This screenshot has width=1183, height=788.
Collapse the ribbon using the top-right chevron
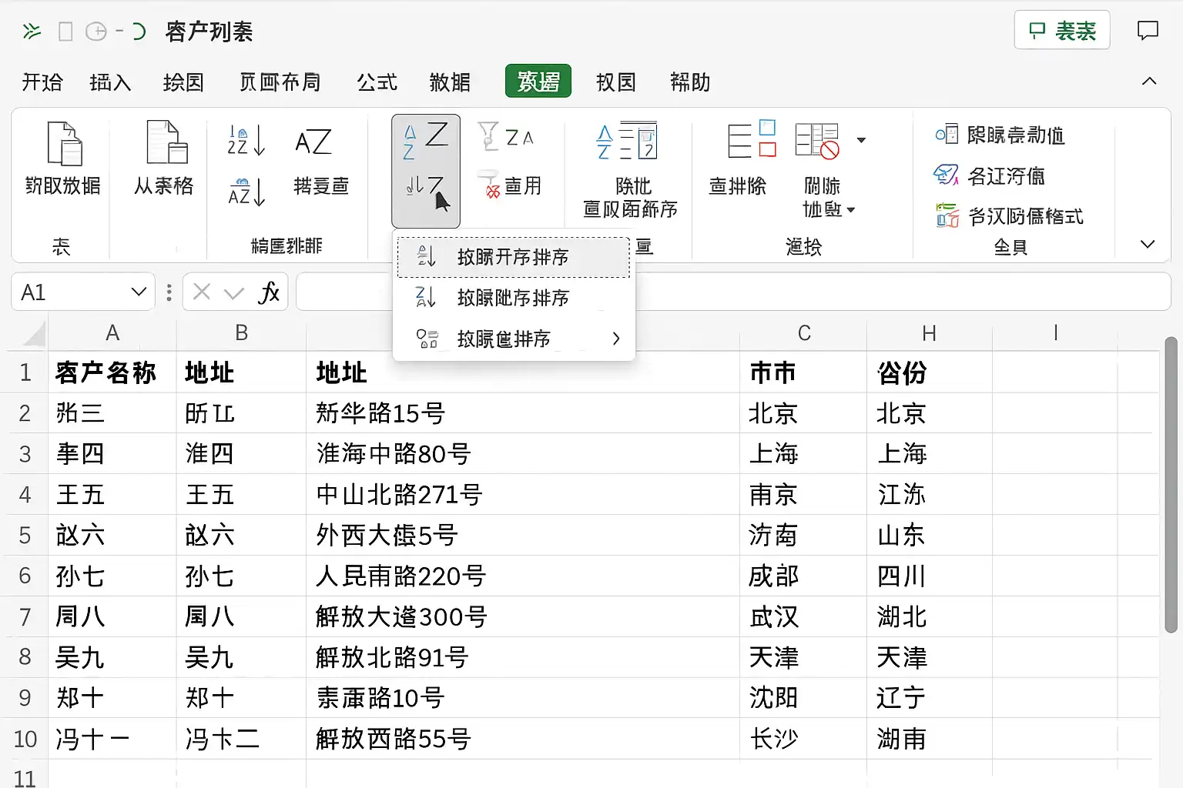[1148, 82]
